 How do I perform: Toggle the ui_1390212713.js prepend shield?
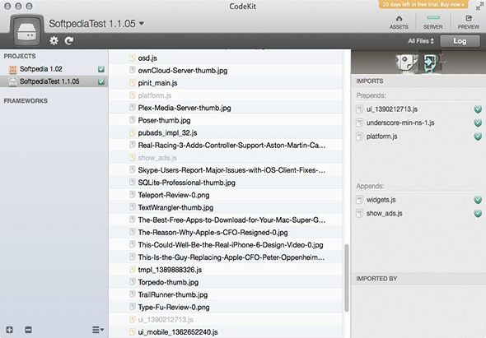pos(478,109)
